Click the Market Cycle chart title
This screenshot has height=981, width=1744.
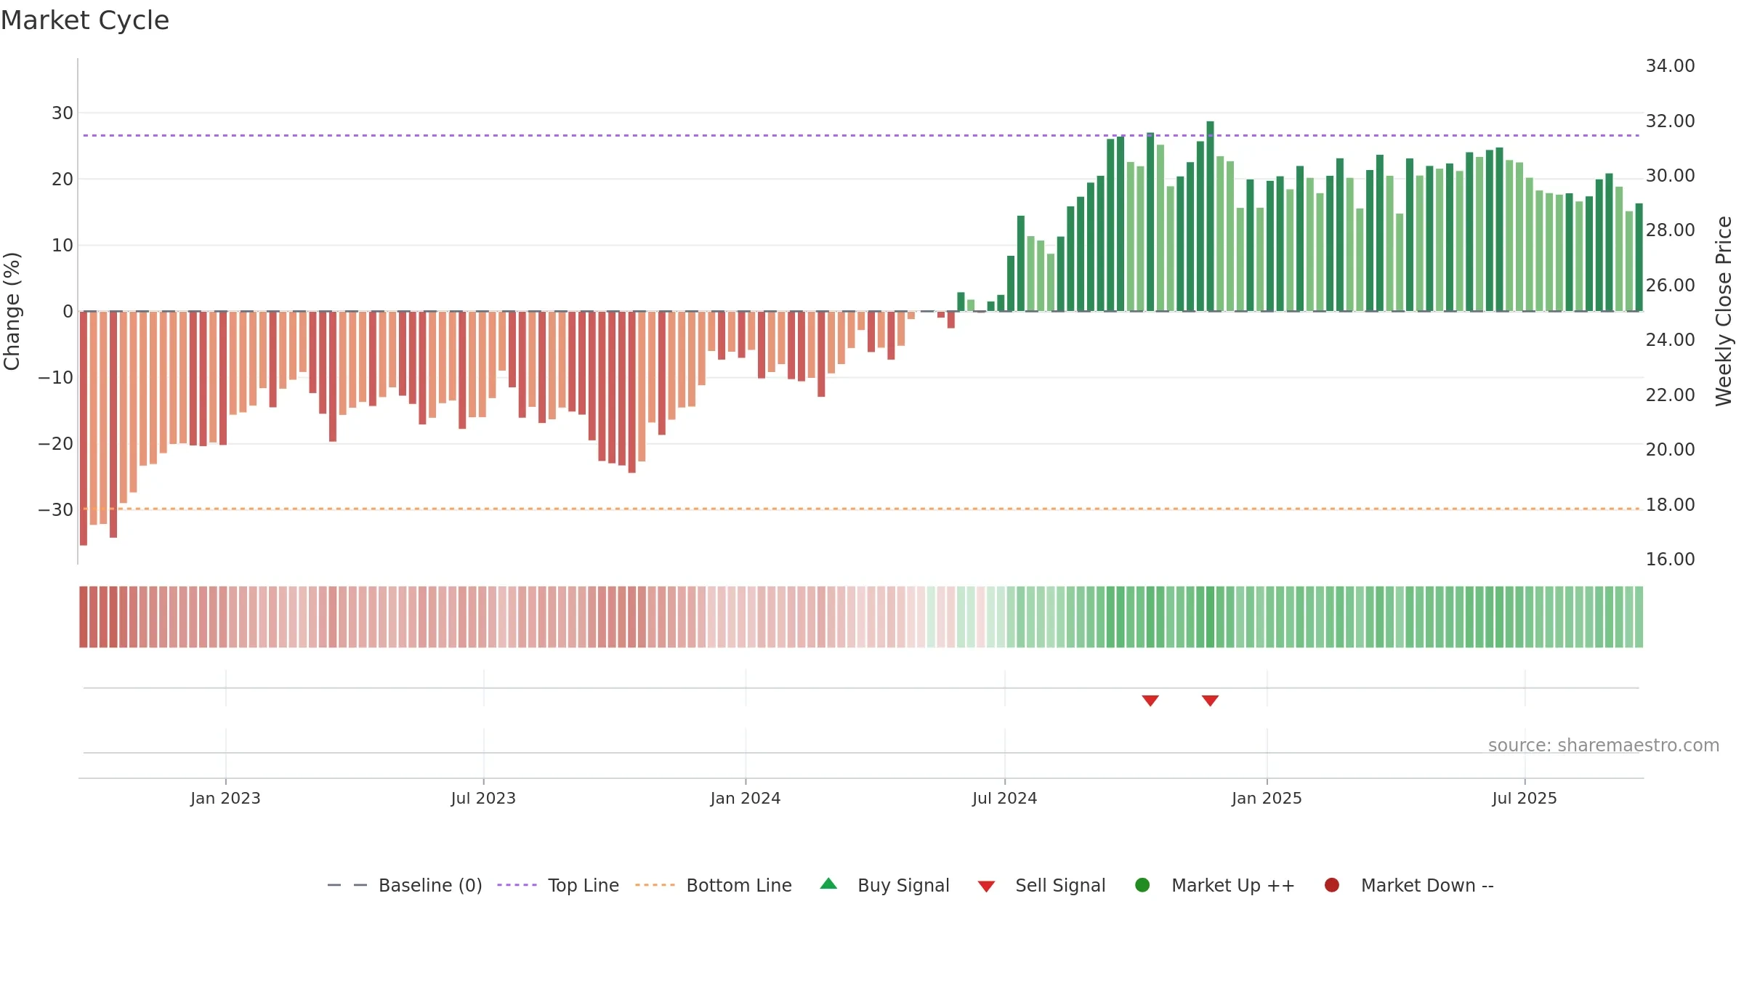coord(85,20)
